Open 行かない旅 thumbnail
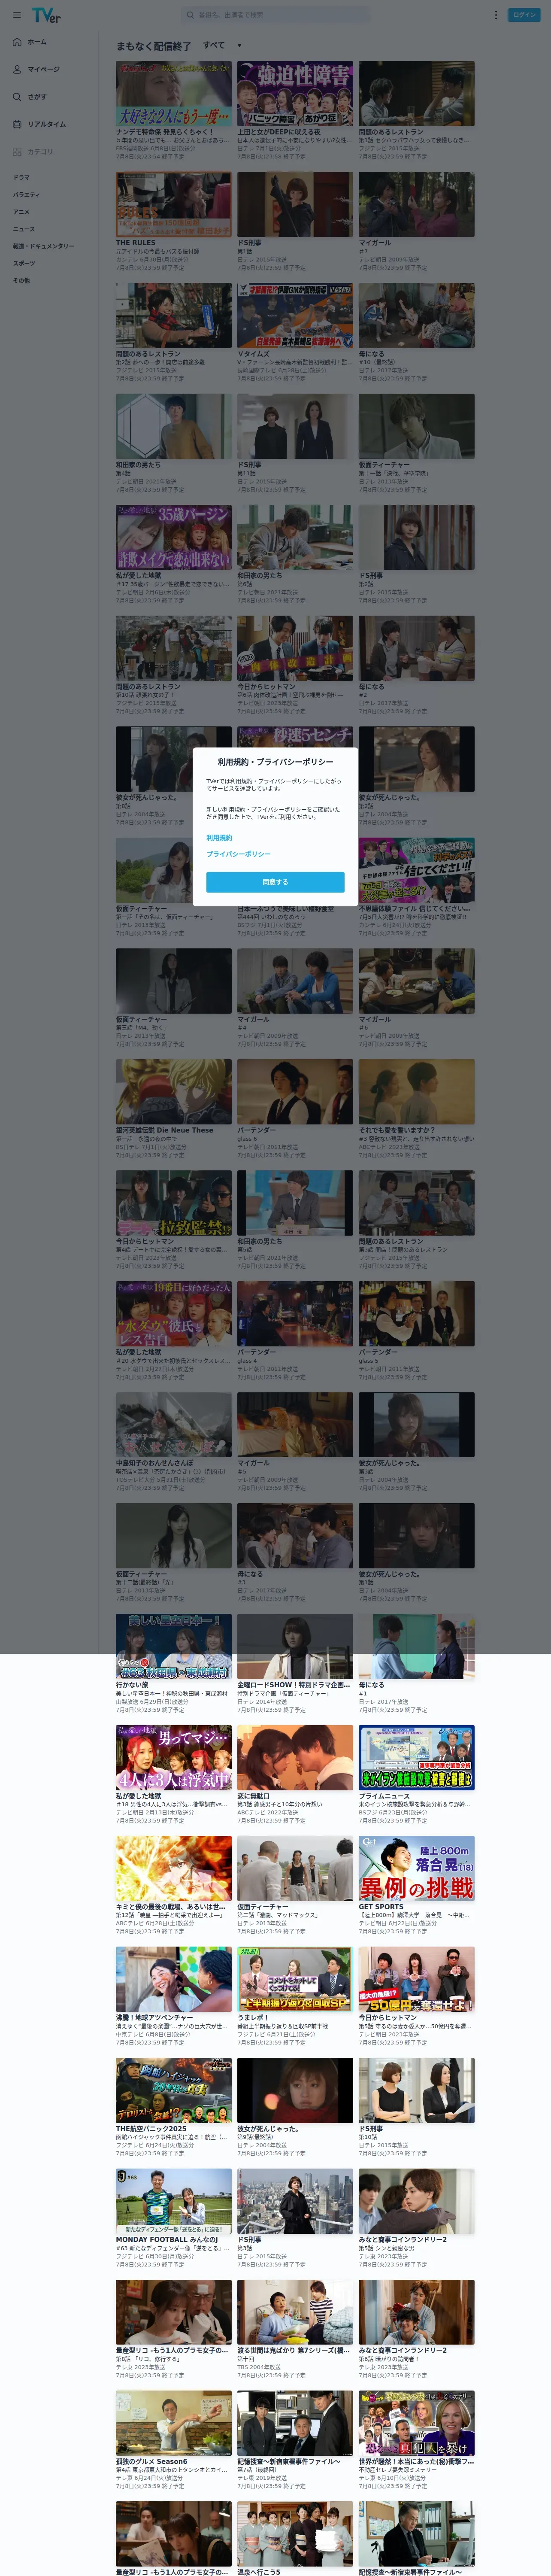 click(x=174, y=1647)
